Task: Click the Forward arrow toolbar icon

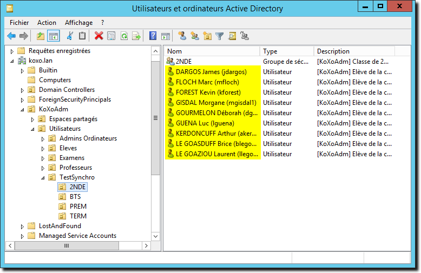Action: [x=24, y=36]
